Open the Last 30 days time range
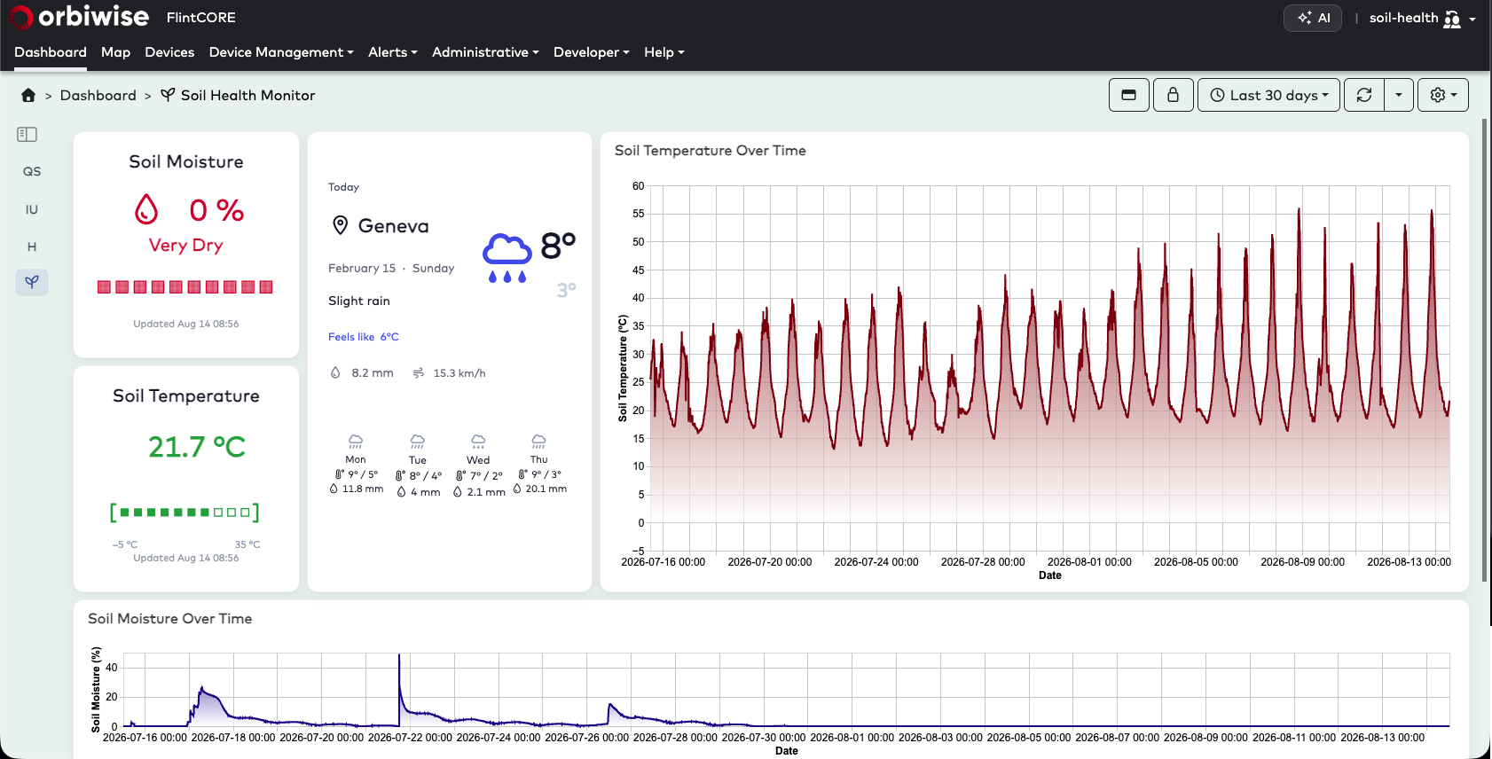Viewport: 1492px width, 759px height. point(1268,95)
